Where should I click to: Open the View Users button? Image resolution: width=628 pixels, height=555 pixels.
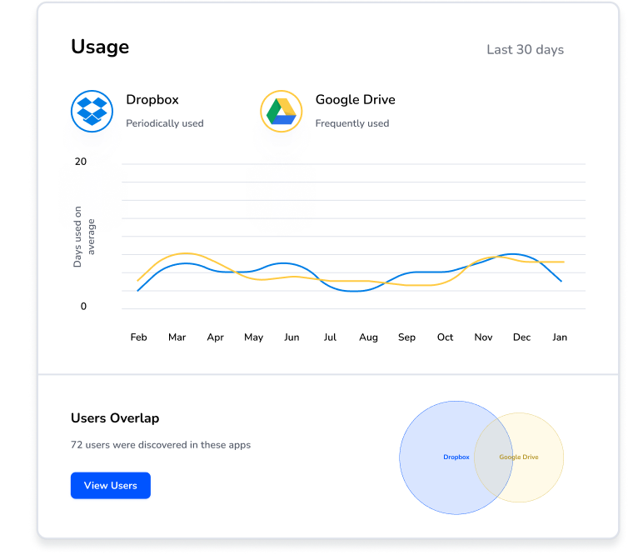[x=111, y=485]
